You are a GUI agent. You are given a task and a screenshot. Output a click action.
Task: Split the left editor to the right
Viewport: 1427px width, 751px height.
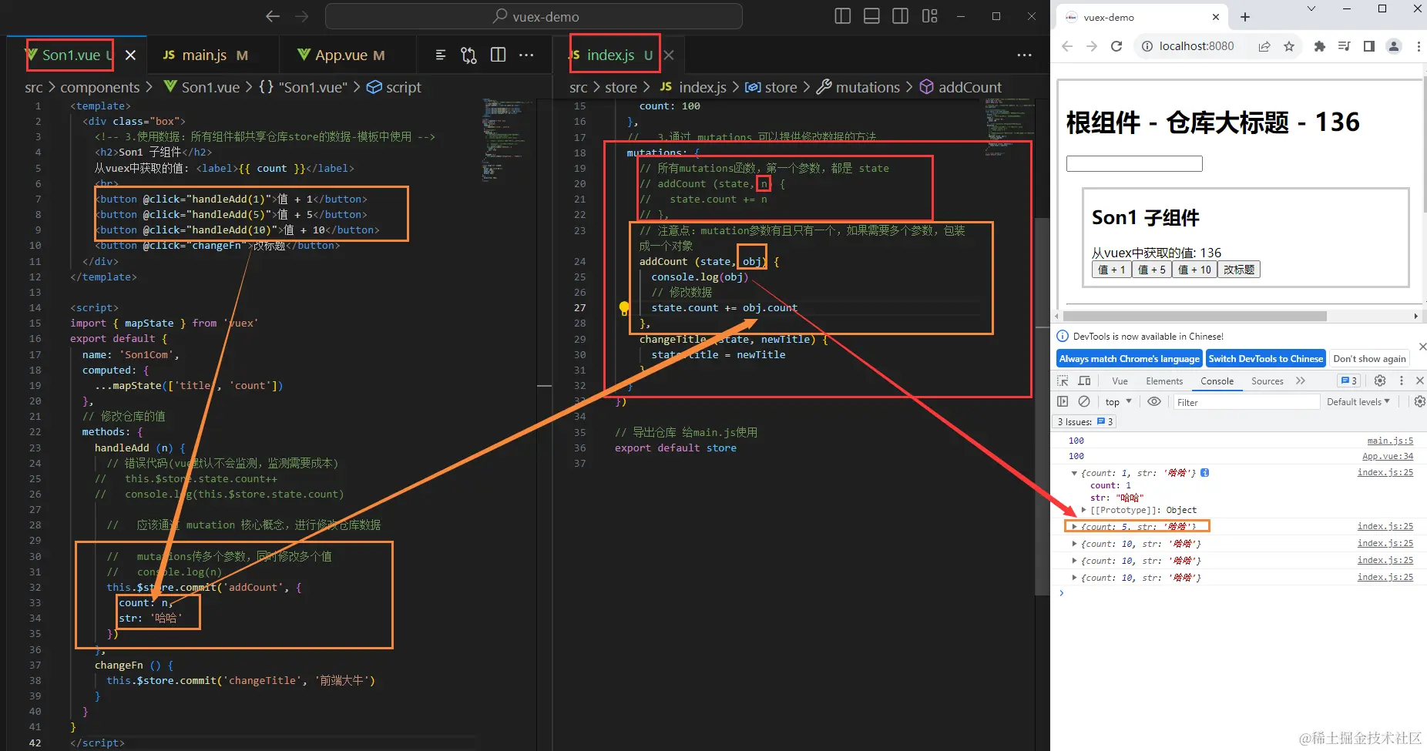point(499,55)
